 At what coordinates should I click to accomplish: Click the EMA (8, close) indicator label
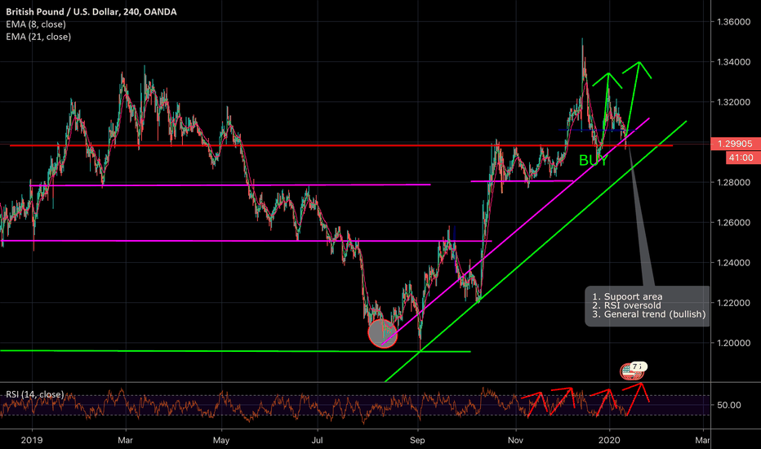tap(38, 24)
